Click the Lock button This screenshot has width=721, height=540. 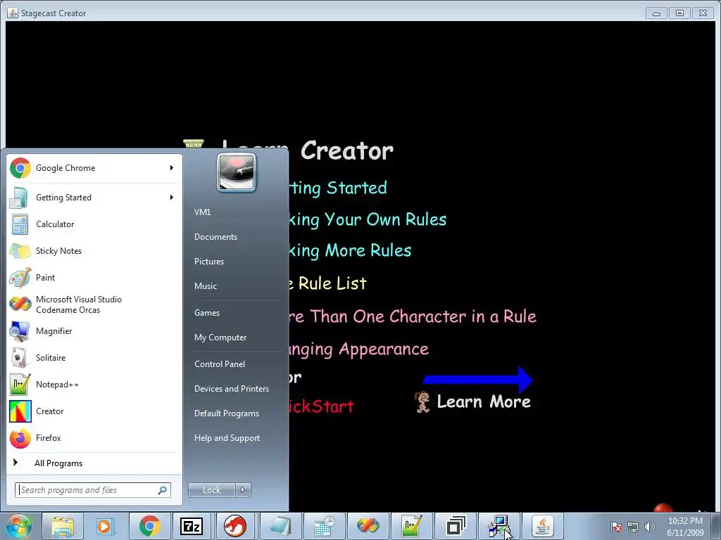click(211, 490)
